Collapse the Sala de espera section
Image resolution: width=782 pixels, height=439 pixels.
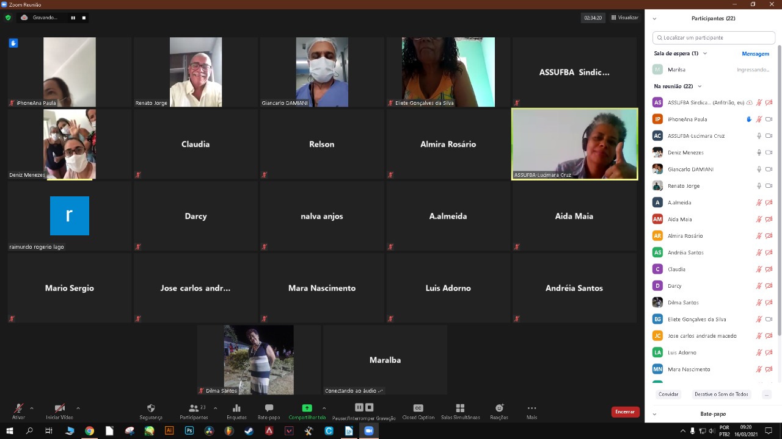tap(704, 54)
